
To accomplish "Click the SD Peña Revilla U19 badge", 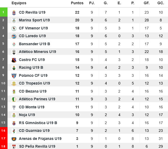I will (x=14, y=146).
